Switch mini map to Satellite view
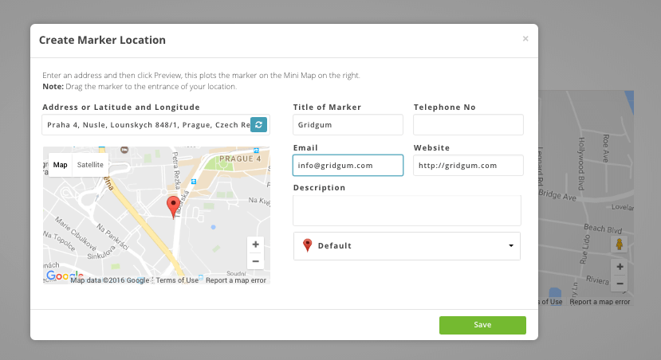The width and height of the screenshot is (661, 360). (x=90, y=165)
